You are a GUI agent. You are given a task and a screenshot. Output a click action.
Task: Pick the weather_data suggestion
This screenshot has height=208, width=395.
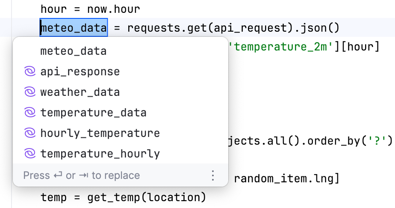click(x=121, y=92)
